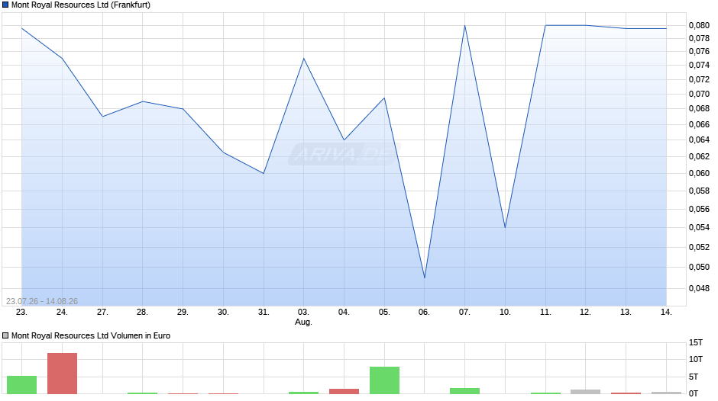Click the price axis value '0,068'
The width and height of the screenshot is (718, 401).
coord(699,109)
